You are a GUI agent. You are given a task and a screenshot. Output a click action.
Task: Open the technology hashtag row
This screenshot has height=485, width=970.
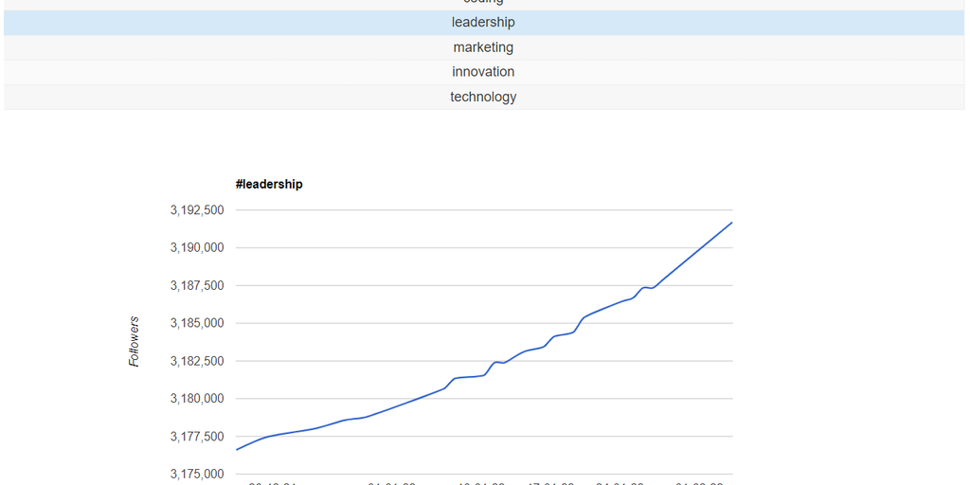coord(483,97)
